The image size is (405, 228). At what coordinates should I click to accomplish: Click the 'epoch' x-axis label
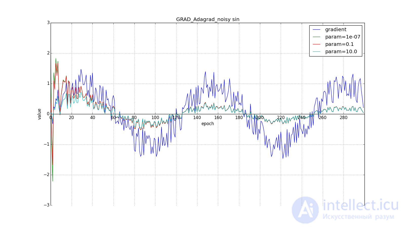[208, 124]
